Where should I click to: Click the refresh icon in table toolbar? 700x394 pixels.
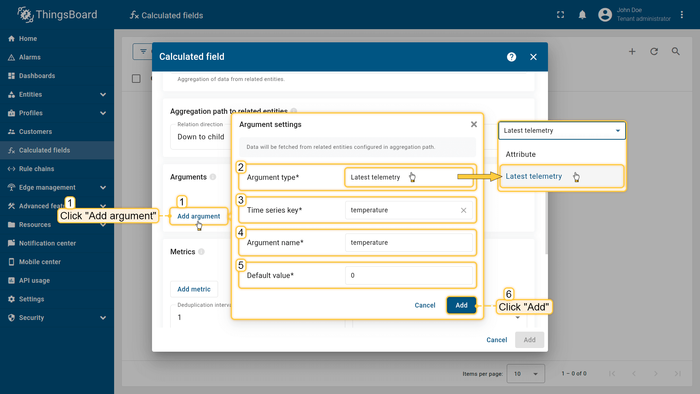(654, 51)
